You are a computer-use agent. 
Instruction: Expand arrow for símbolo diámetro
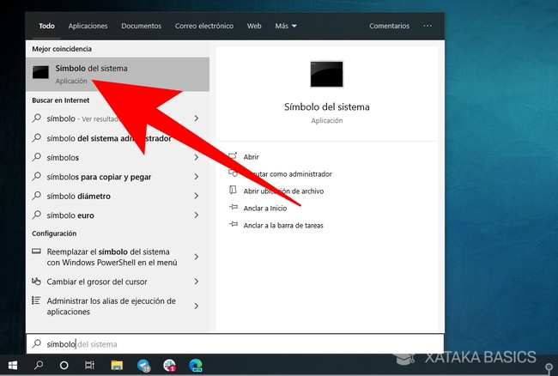[x=196, y=196]
